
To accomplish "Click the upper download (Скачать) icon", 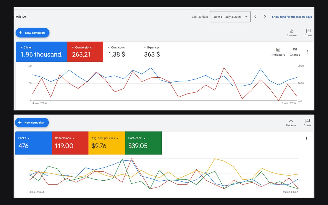I will click(x=292, y=31).
